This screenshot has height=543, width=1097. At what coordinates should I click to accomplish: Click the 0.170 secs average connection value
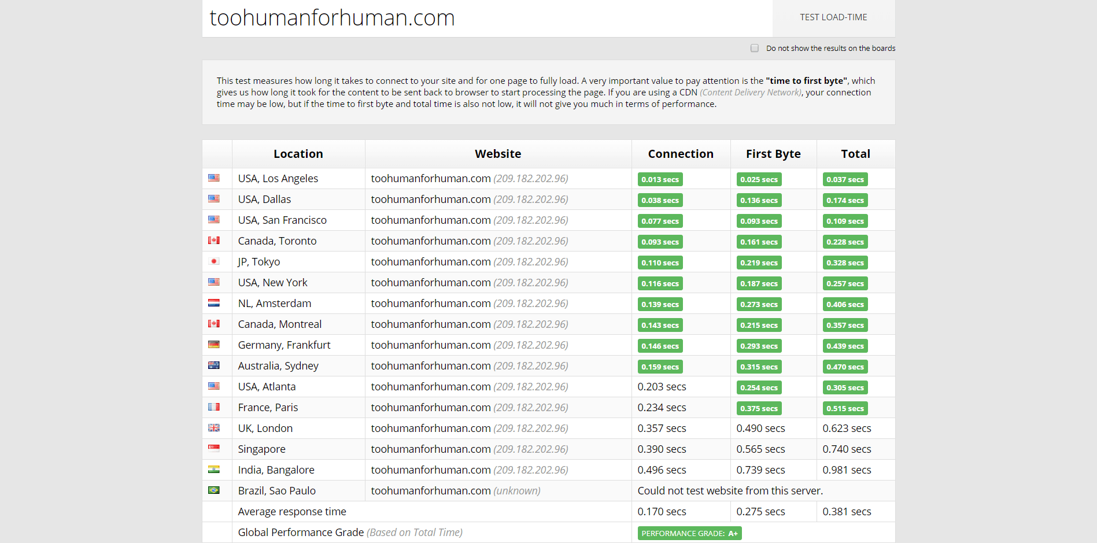[662, 511]
